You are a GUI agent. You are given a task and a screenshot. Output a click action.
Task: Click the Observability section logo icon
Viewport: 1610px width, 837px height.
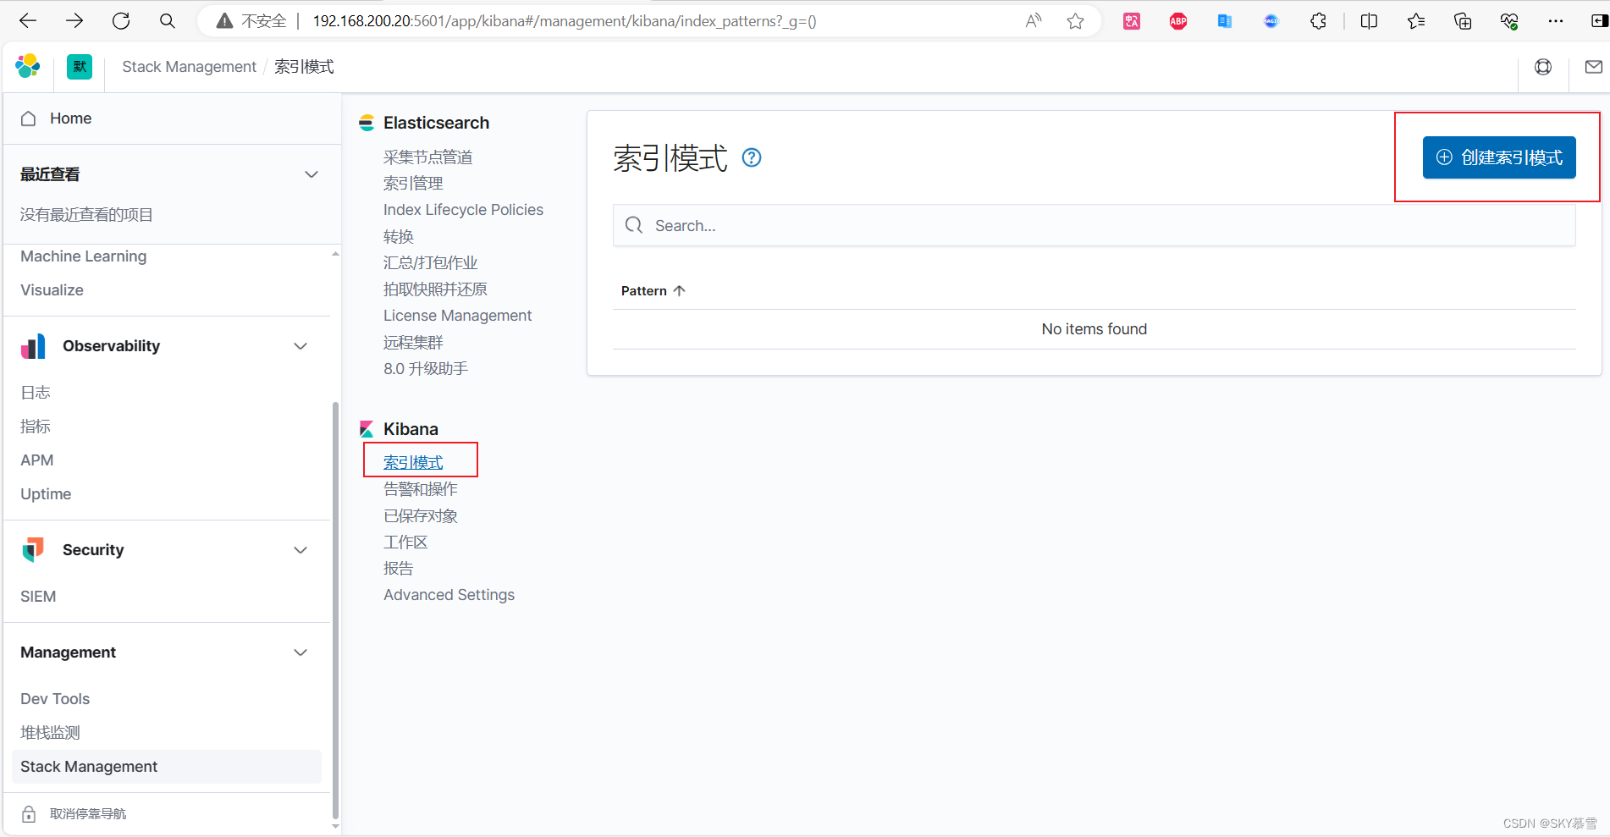coord(33,346)
